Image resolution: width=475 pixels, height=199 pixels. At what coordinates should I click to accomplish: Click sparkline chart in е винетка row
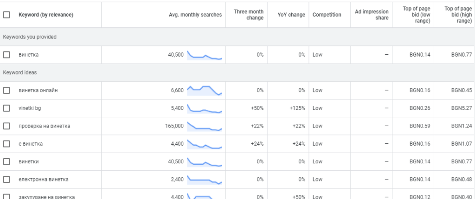[205, 144]
